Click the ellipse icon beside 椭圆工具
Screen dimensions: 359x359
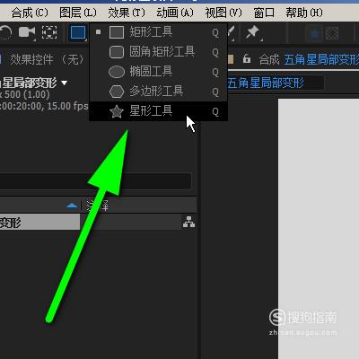tap(117, 72)
